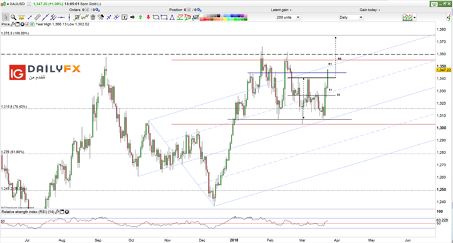Select the horizontal line tool
Viewport: 453px width, 243px height.
[x=61, y=17]
